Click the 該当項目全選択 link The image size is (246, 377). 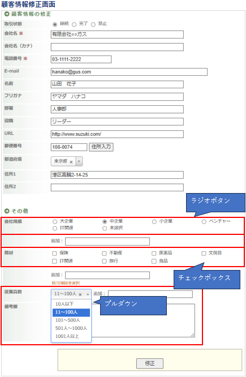pos(66,283)
